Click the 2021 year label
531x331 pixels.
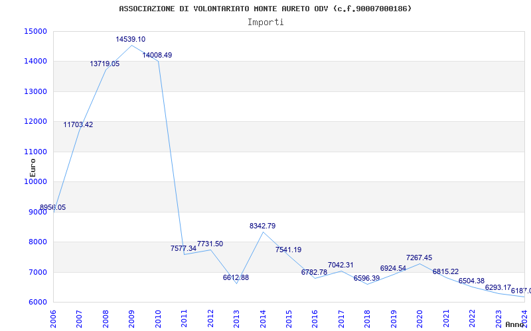446,319
